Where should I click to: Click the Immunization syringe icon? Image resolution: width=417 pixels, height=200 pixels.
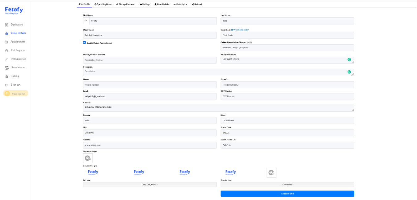(6, 59)
